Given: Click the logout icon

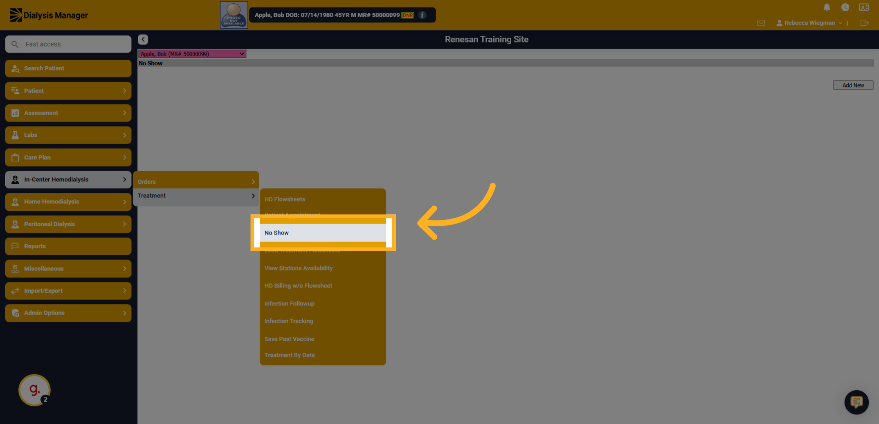Looking at the screenshot, I should (x=864, y=23).
